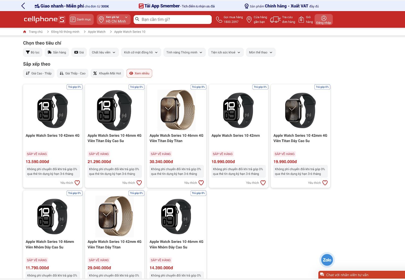The width and height of the screenshot is (405, 280).
Task: Click SẮP VỀ HÀNG tag on 11.790.000đ card
Action: 37,260
